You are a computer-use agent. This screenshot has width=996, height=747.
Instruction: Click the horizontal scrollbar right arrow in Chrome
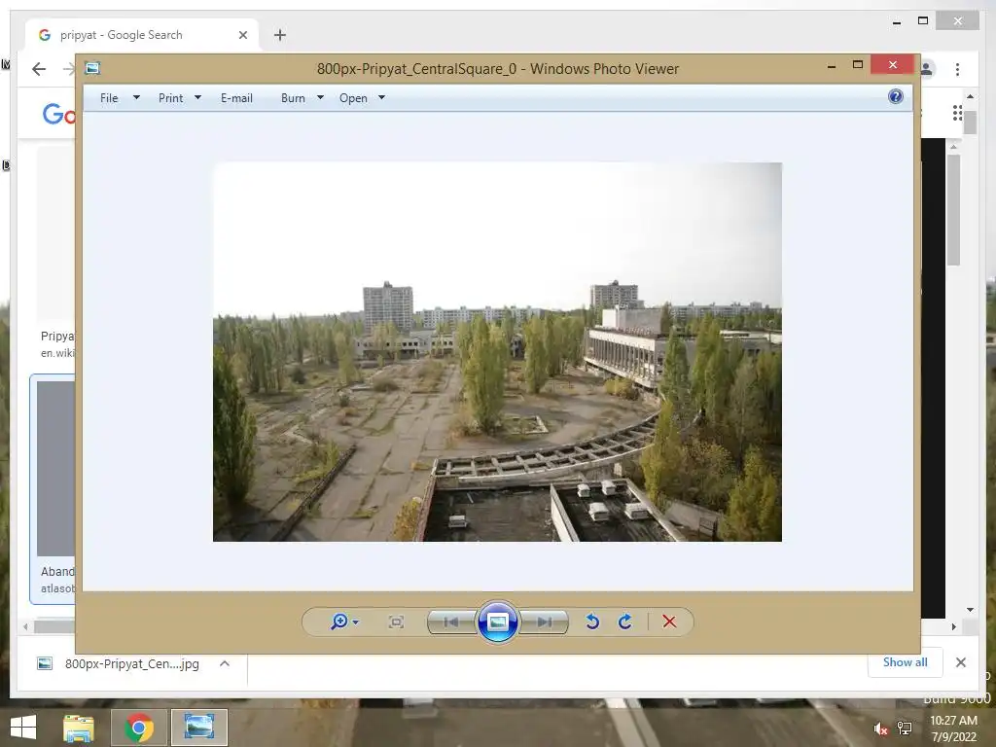pos(953,626)
